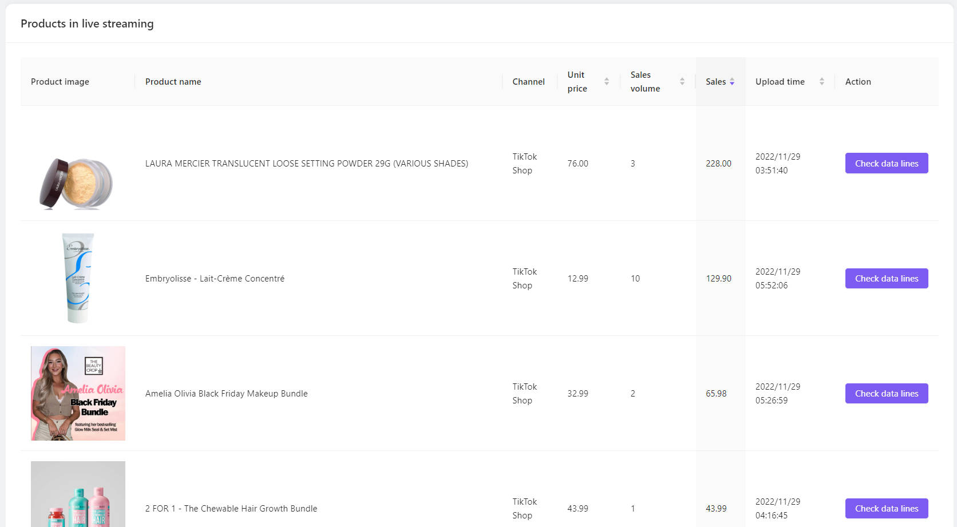Image resolution: width=957 pixels, height=527 pixels.
Task: Click the Amelia Olivia Black Friday Bundle image
Action: point(78,393)
